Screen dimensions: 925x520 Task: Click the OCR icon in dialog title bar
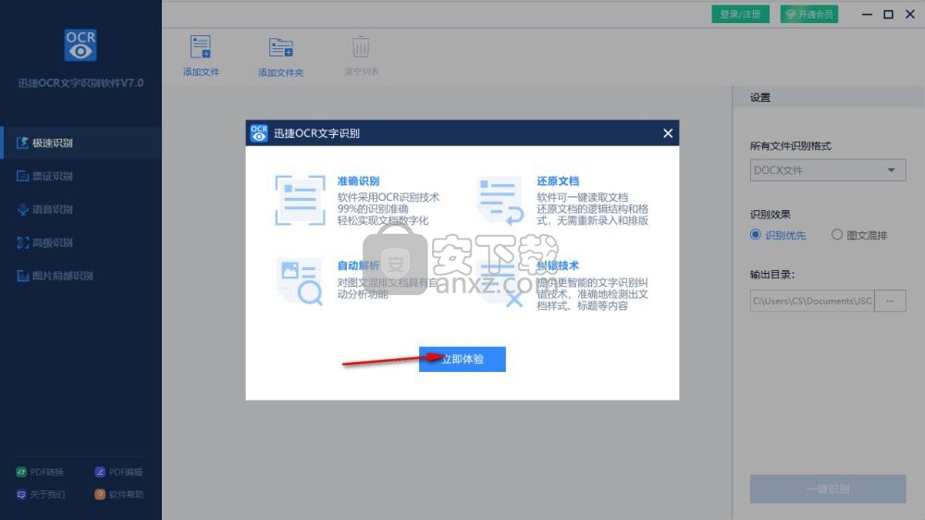[258, 133]
